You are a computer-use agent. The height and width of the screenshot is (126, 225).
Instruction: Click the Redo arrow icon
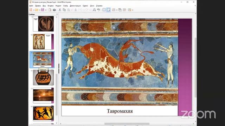[x=87, y=10]
